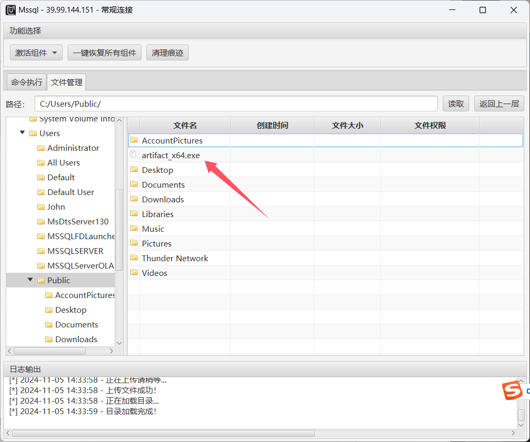Select Music row in the file list

point(326,229)
